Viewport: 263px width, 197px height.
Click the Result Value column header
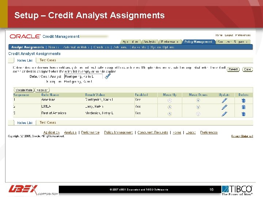[95, 95]
